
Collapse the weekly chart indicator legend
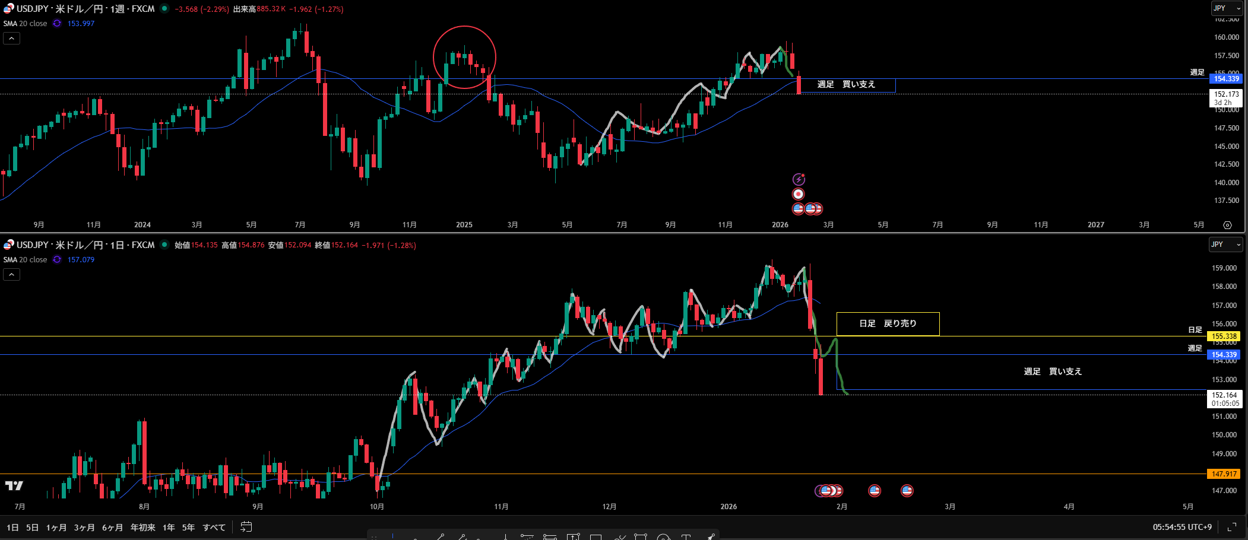[11, 39]
